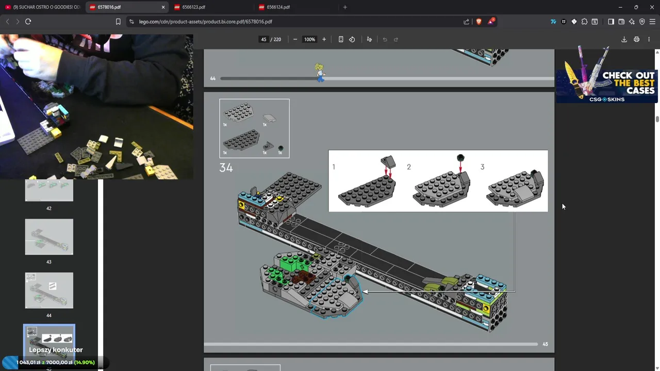This screenshot has width=660, height=371.
Task: Open a new tab with plus button
Action: pos(345,7)
